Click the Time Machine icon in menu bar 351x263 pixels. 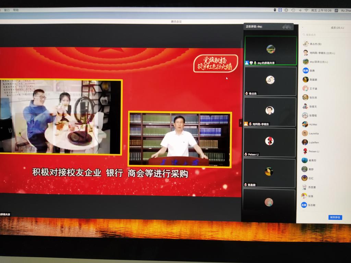[x=293, y=10]
